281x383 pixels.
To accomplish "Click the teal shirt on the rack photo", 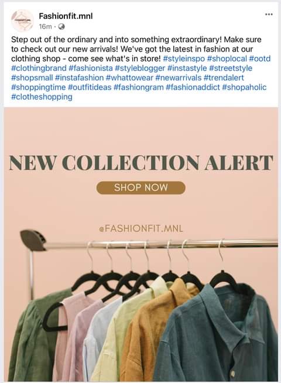I will coord(220,334).
